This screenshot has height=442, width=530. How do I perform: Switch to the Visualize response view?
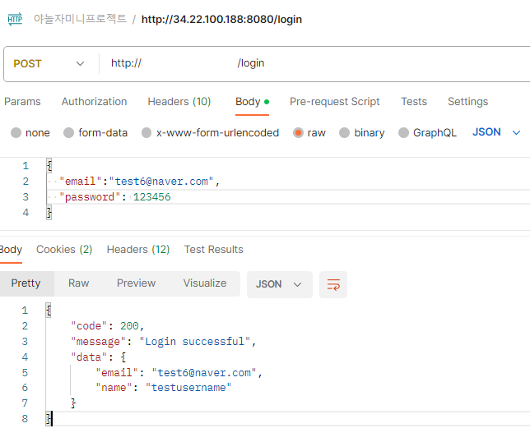205,283
